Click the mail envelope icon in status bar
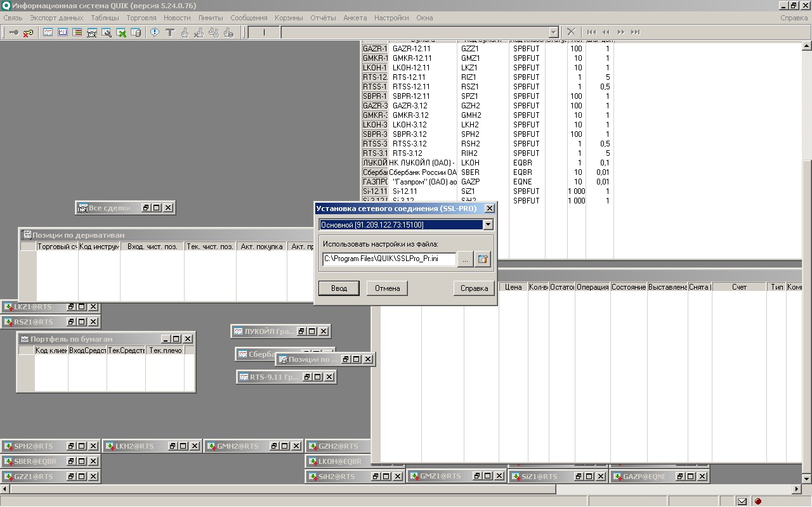 (742, 501)
